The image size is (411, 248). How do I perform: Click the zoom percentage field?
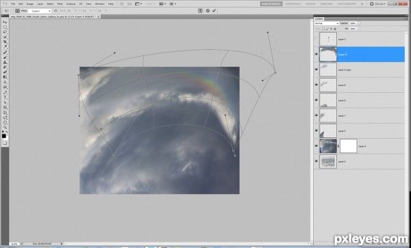[x=14, y=243]
